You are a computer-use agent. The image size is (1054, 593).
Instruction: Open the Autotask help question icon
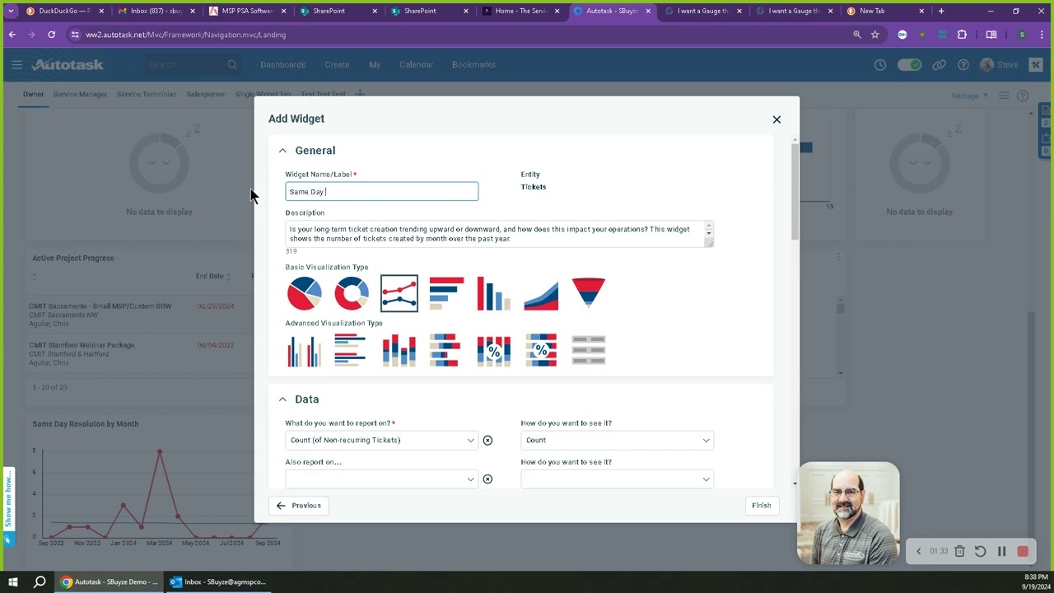pos(963,65)
